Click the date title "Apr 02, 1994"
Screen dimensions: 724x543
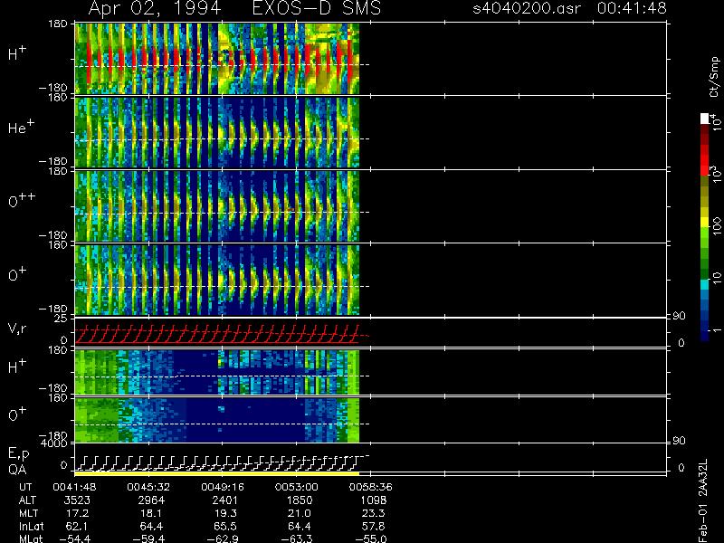point(155,8)
